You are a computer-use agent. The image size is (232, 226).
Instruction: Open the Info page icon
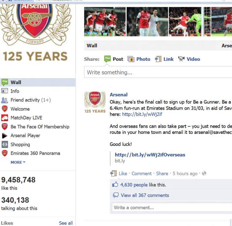[4, 91]
